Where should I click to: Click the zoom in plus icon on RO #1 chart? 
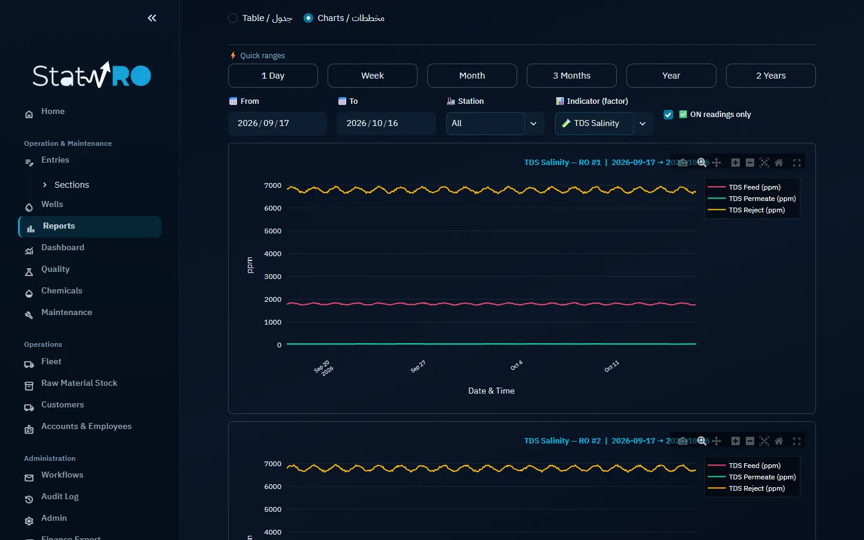pyautogui.click(x=736, y=163)
